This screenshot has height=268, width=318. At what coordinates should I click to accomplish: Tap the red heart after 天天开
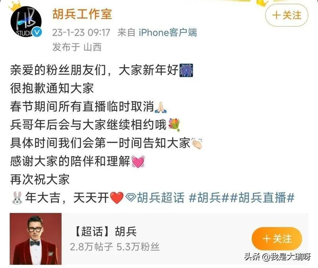116,198
